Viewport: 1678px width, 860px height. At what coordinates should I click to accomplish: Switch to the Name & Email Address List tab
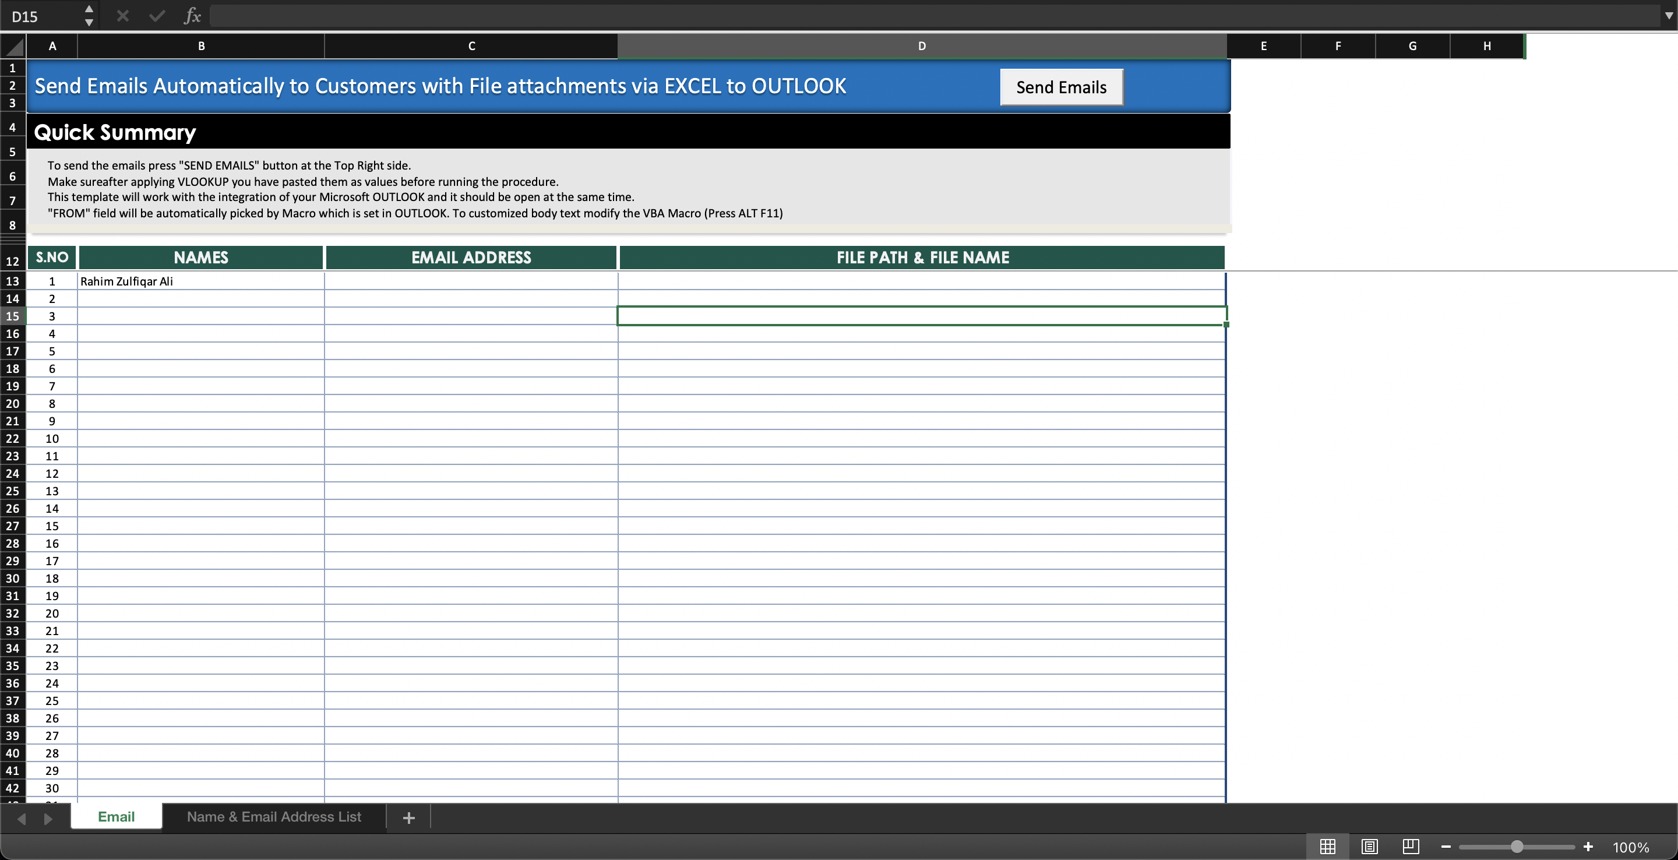tap(274, 817)
